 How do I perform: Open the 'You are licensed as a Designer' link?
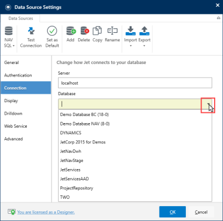click(46, 212)
